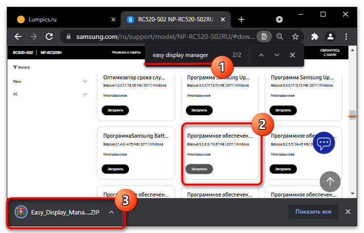The image size is (364, 233).
Task: Open the blue chat bubble icon
Action: click(324, 143)
